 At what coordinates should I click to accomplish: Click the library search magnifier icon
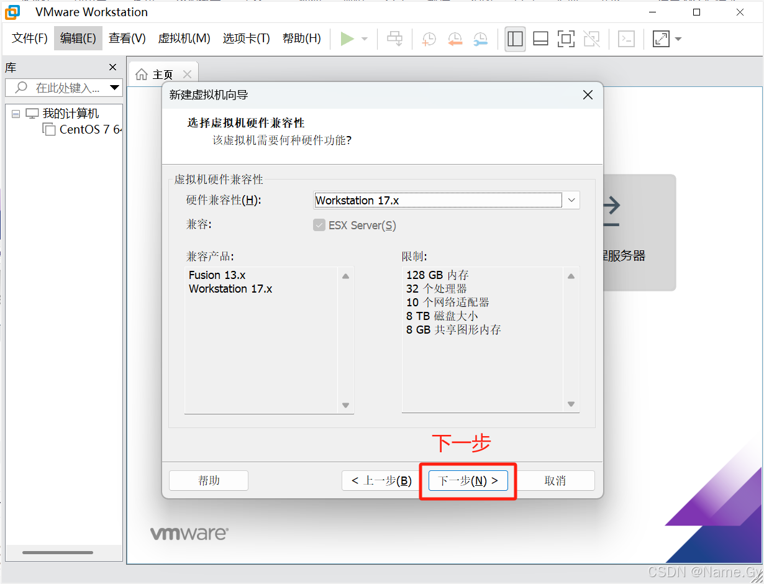[x=21, y=88]
